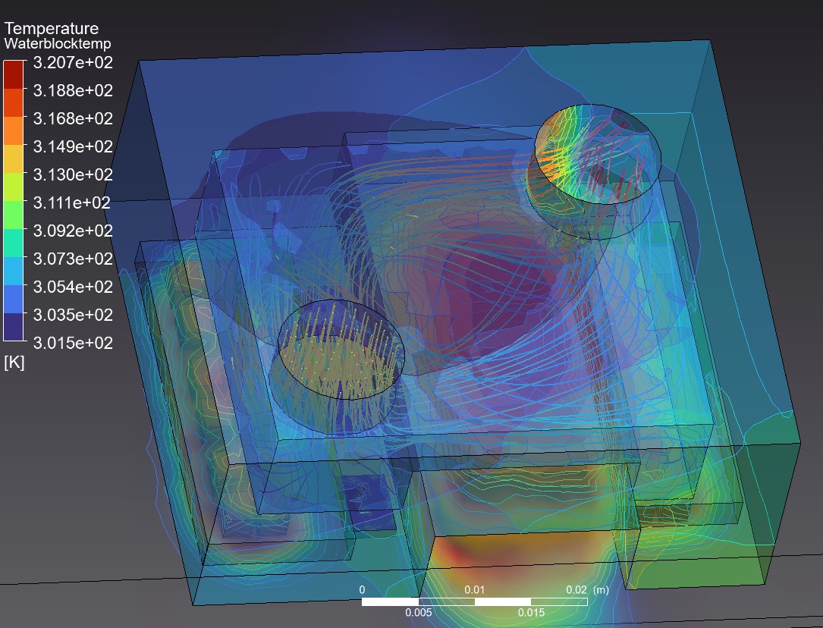Click the scale label 0.015
Screen dimensions: 823x628
[531, 612]
